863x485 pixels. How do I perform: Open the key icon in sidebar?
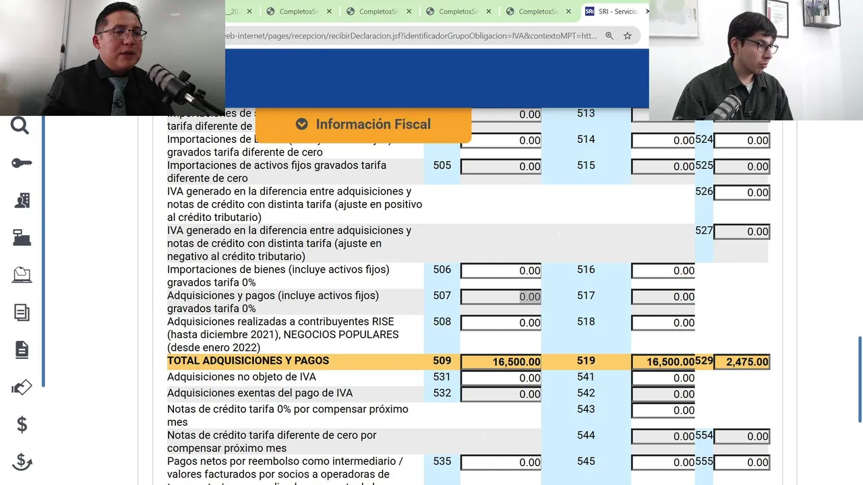[22, 163]
